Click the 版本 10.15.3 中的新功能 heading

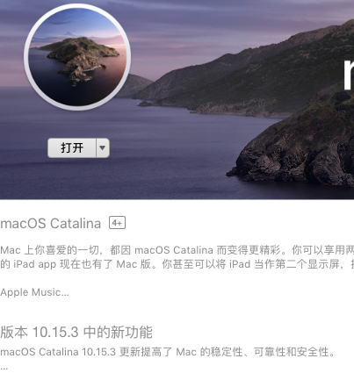tap(76, 332)
